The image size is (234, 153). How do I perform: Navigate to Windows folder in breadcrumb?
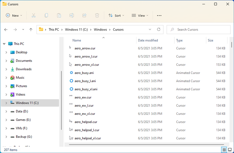pos(100,30)
